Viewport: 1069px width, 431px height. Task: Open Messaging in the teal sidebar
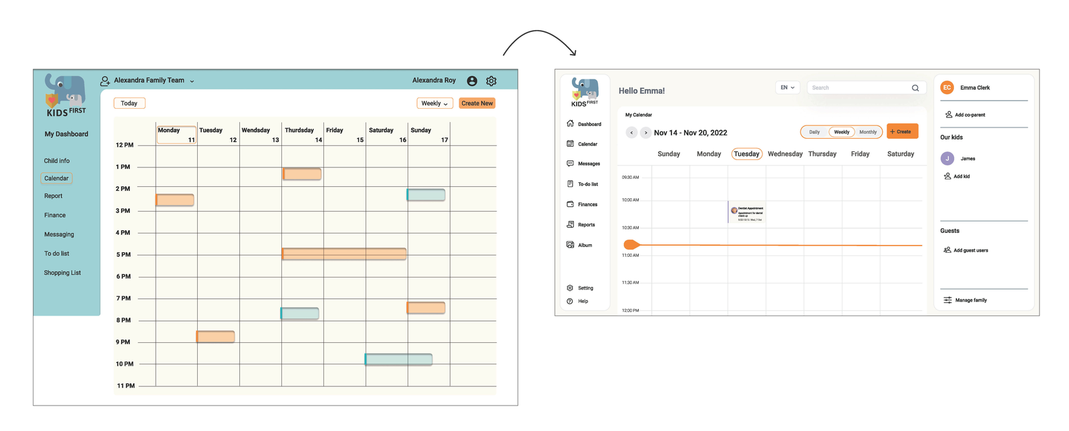pos(59,235)
